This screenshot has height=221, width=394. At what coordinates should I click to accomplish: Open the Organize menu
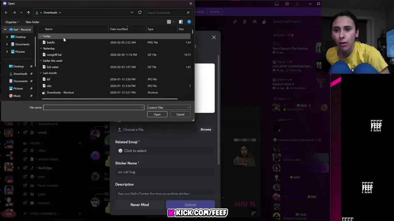point(12,22)
